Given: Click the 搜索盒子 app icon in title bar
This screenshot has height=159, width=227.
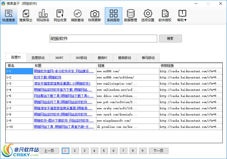Looking at the screenshot, I should pyautogui.click(x=3, y=3).
